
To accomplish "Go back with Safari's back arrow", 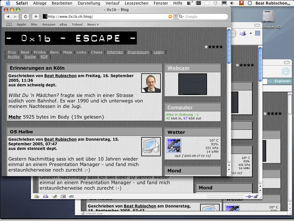I will tap(8, 16).
